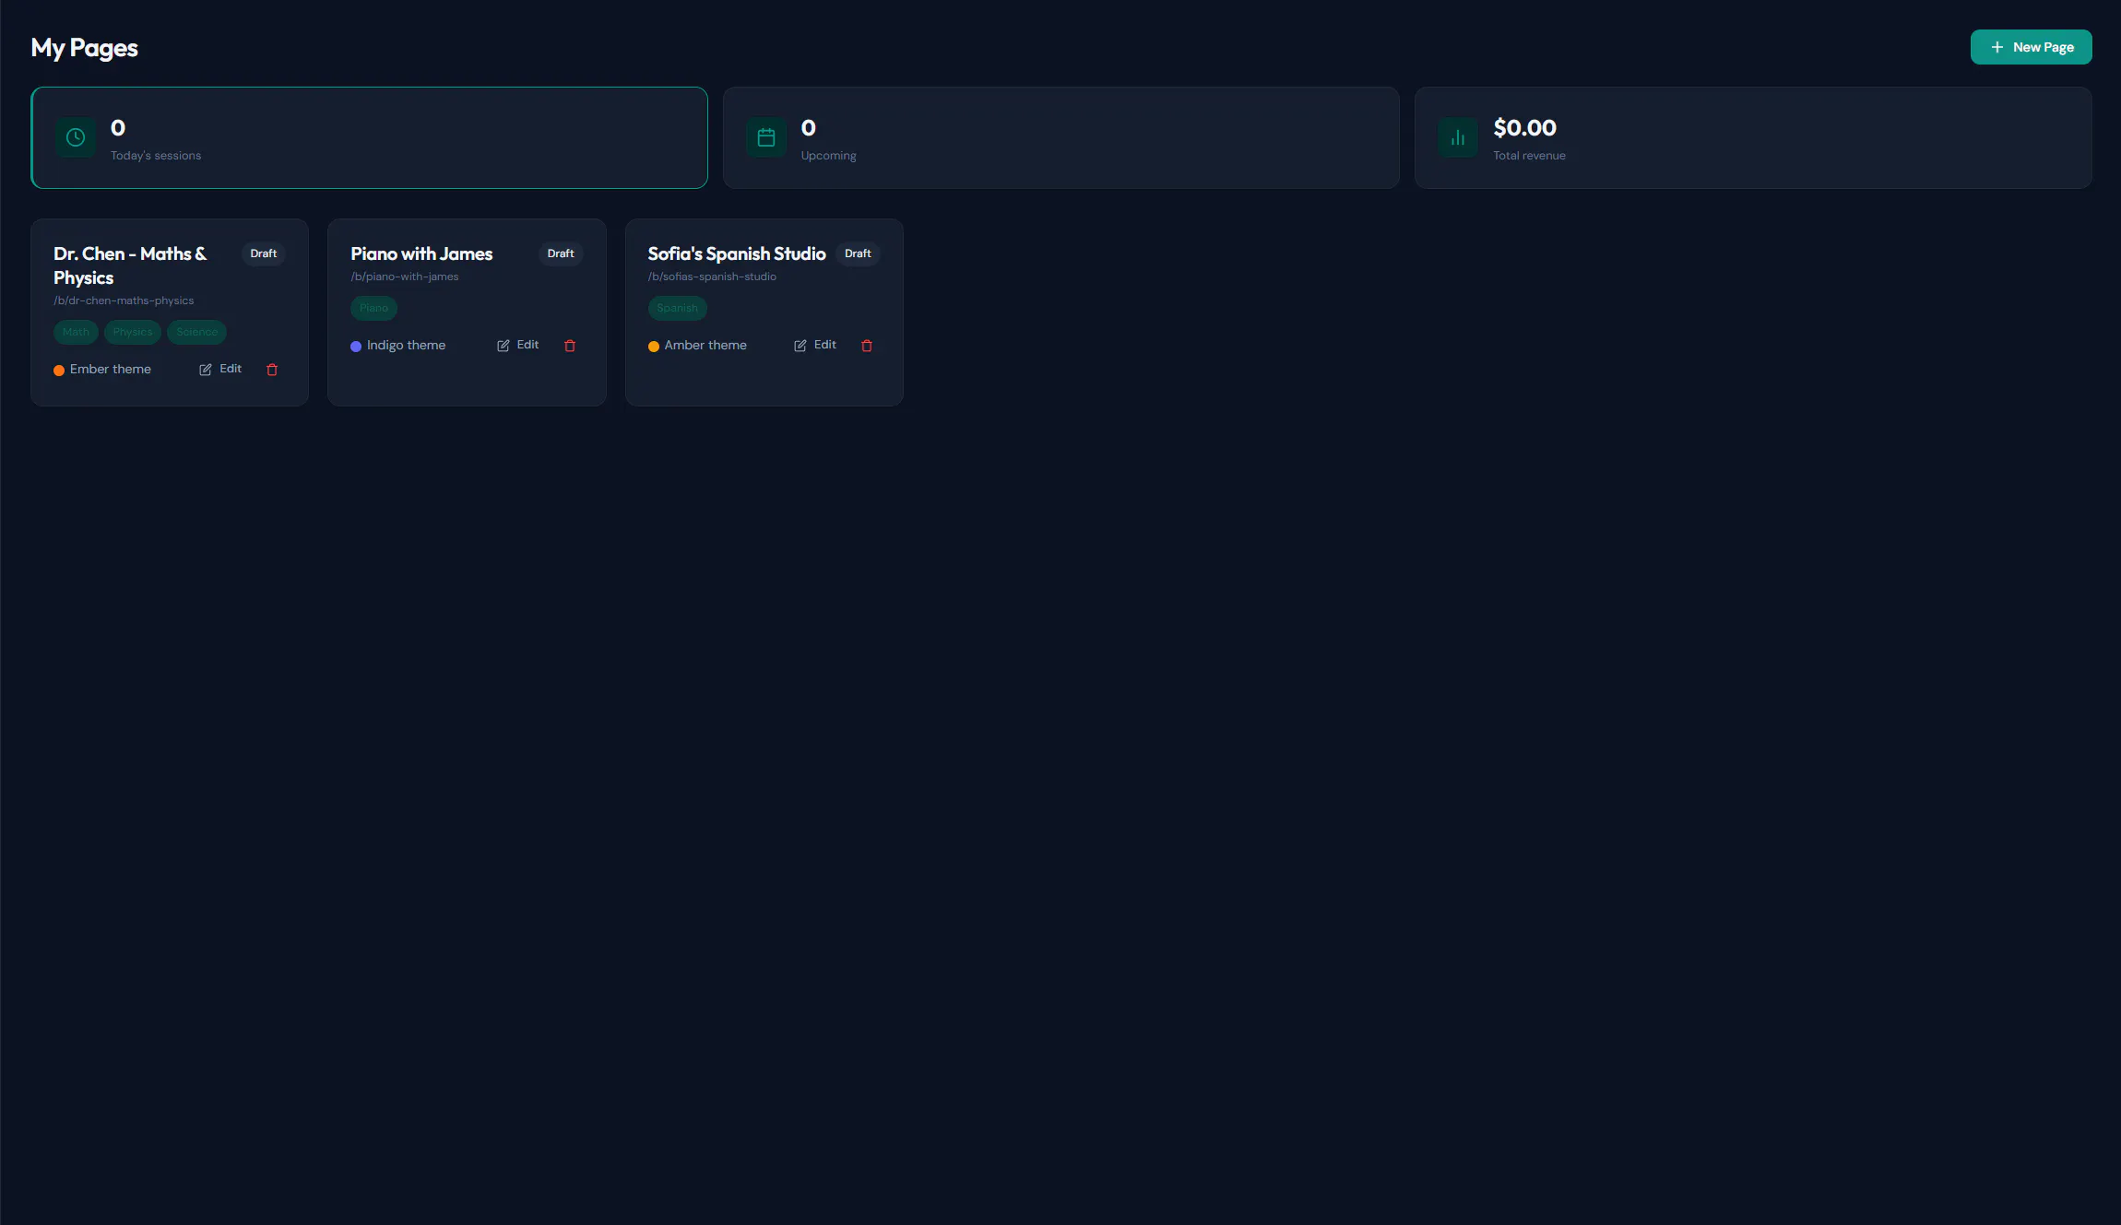Open the Piano with James page title
The height and width of the screenshot is (1225, 2121).
[x=421, y=253]
